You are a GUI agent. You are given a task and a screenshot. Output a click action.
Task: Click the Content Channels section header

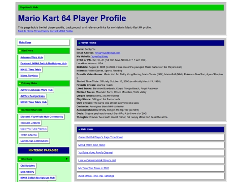(x=43, y=110)
